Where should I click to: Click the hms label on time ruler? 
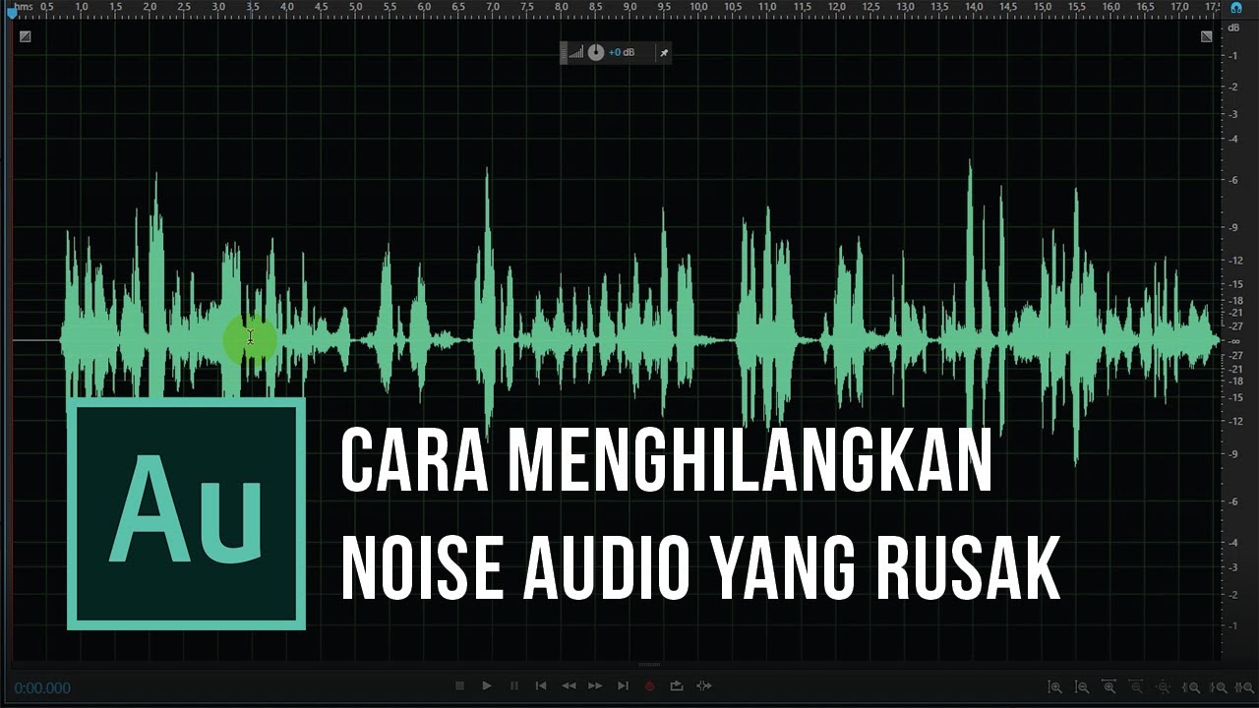[24, 7]
